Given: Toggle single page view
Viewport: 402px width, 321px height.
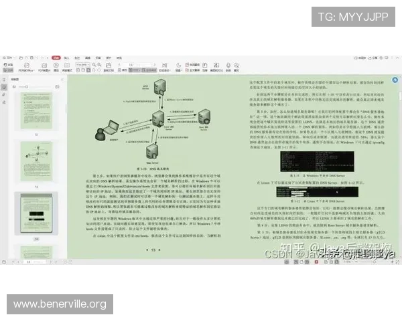Looking at the screenshot, I should [122, 70].
